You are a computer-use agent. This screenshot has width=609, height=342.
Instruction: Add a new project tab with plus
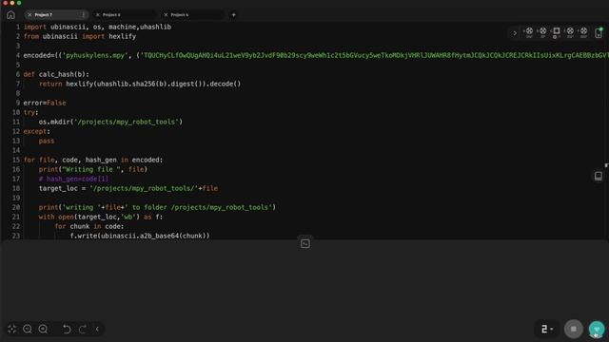[x=233, y=15]
